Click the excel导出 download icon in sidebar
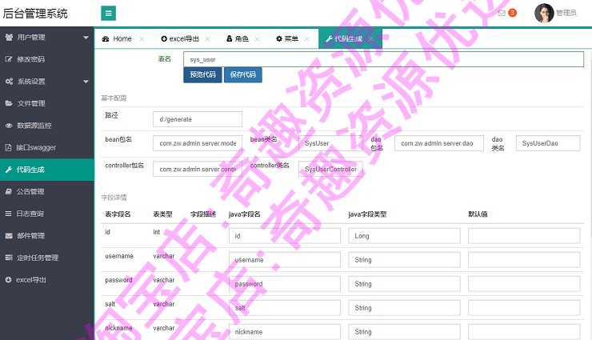This screenshot has width=592, height=340. click(x=8, y=280)
